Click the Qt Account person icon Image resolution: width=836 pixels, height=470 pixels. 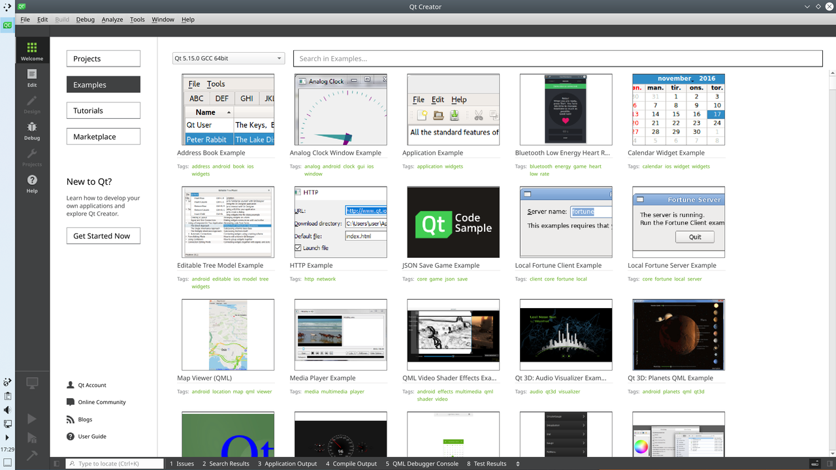(71, 385)
